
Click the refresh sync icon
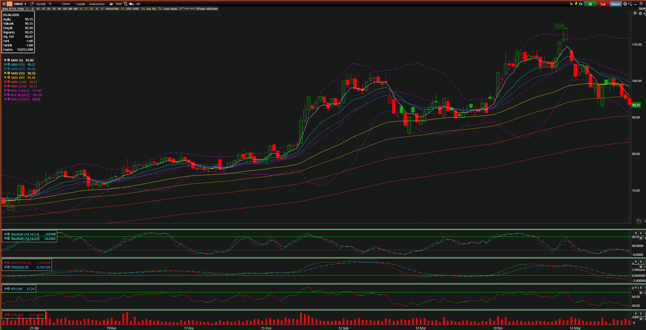coord(581,4)
